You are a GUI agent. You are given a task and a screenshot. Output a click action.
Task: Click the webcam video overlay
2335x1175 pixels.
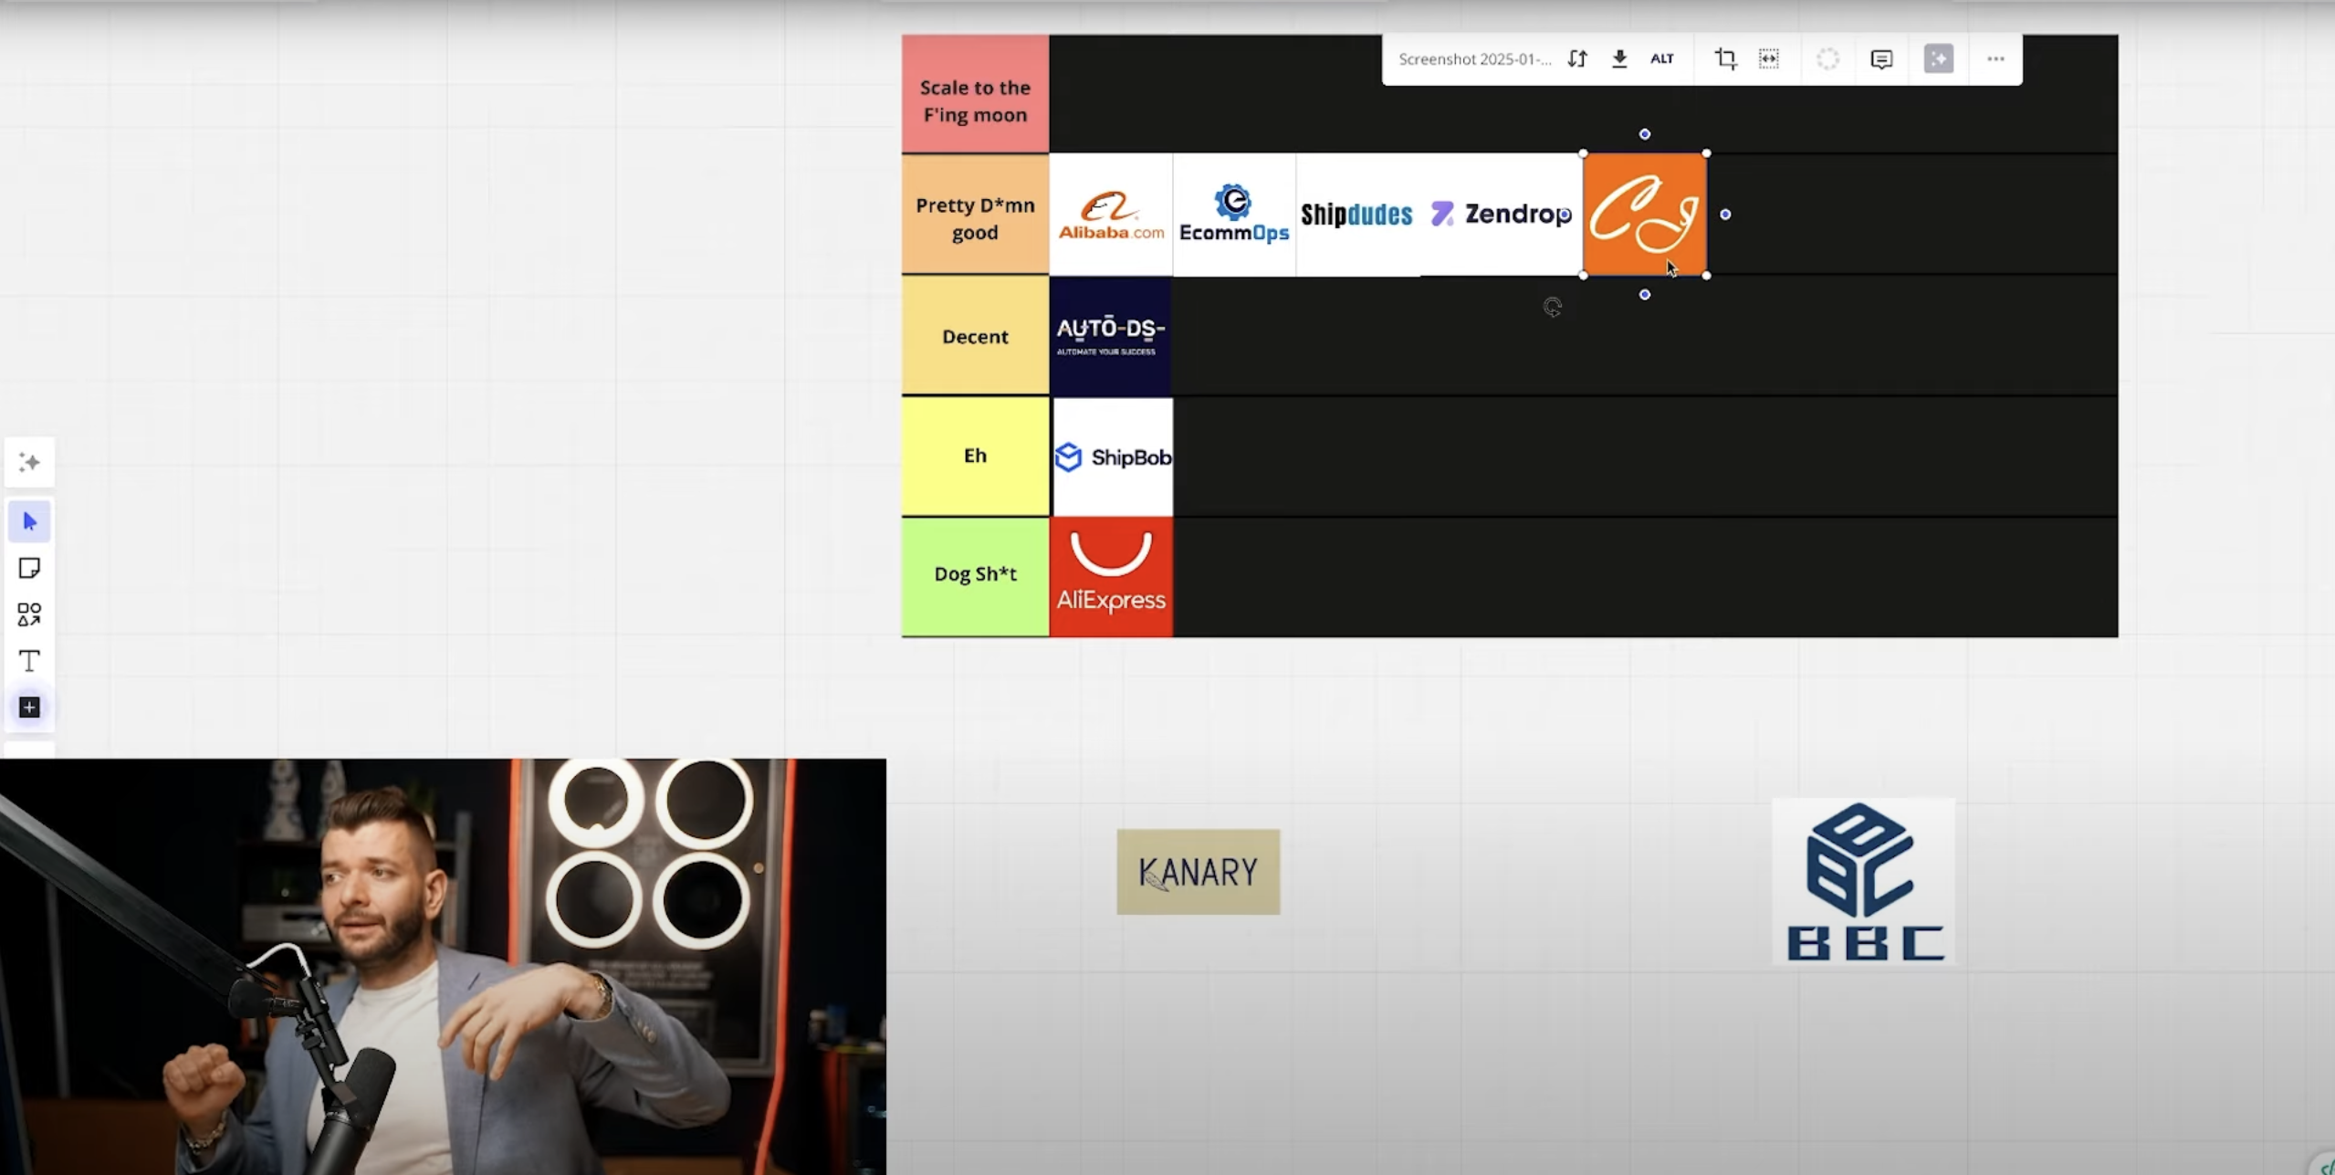point(443,967)
